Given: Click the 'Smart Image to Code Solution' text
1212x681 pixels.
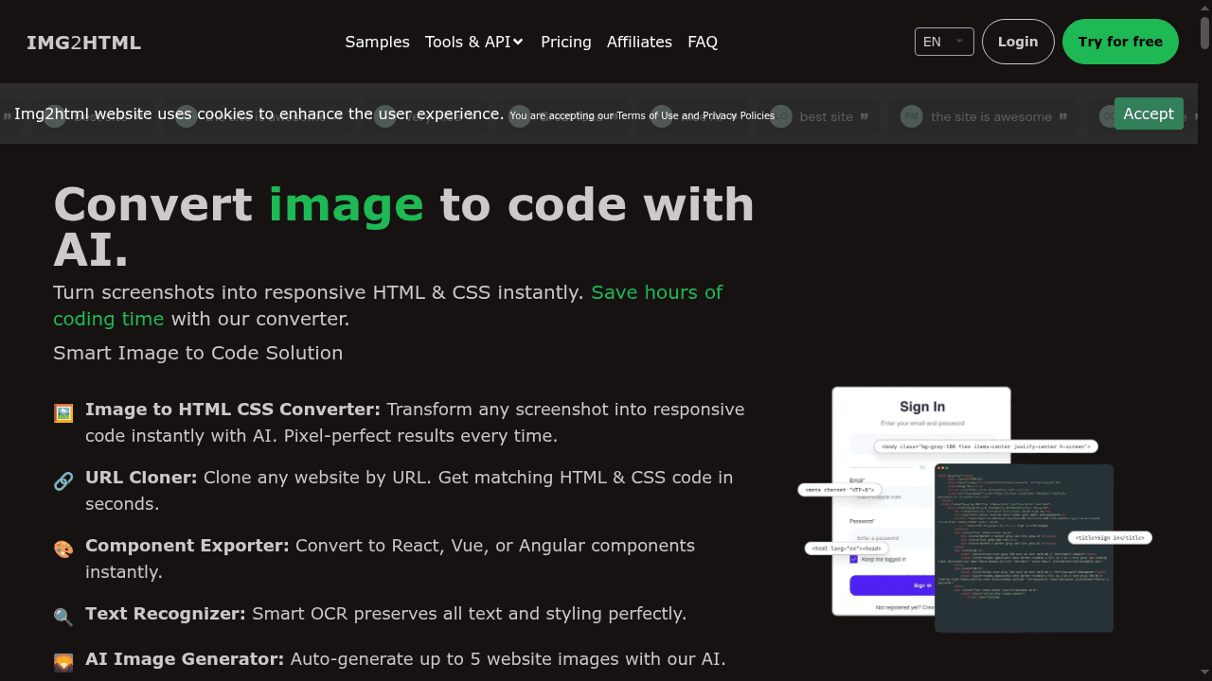Looking at the screenshot, I should 198,353.
